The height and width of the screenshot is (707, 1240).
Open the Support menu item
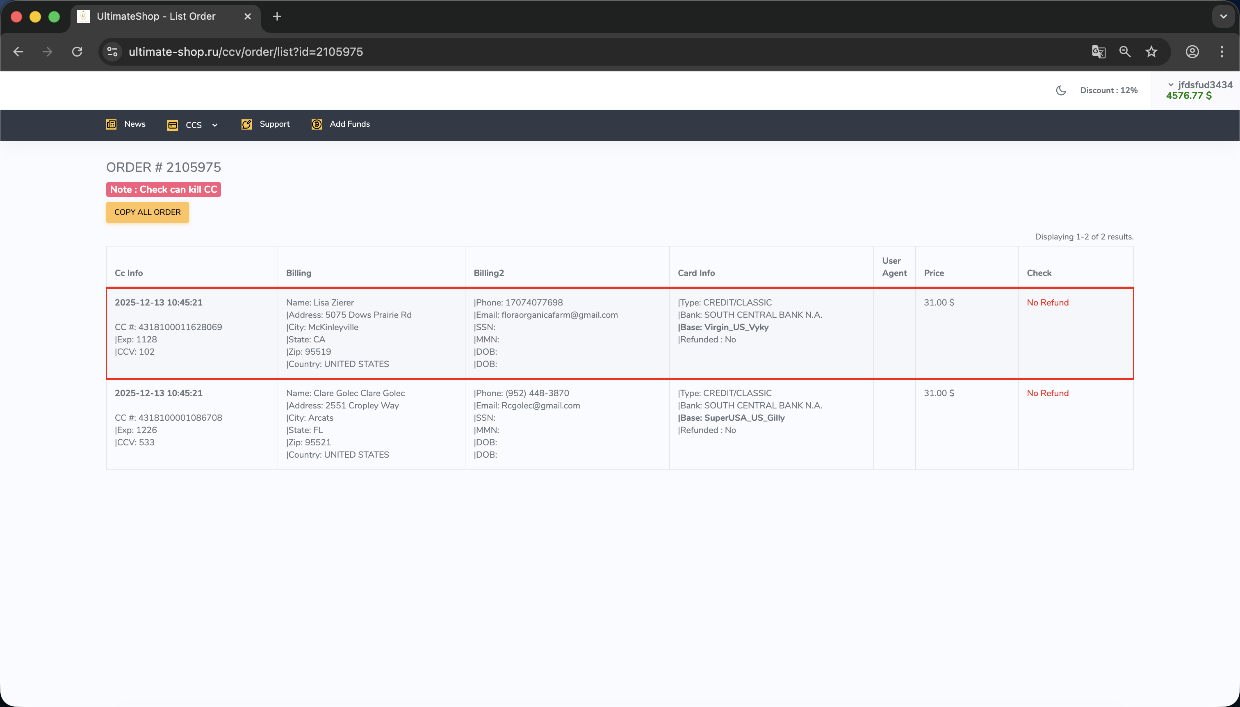click(x=266, y=124)
